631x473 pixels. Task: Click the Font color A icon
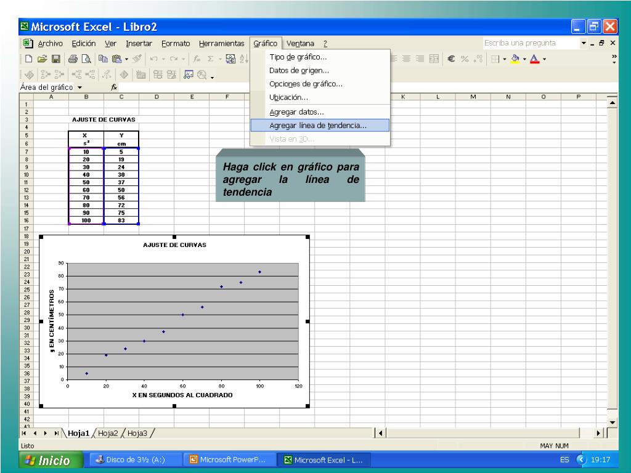click(x=534, y=59)
